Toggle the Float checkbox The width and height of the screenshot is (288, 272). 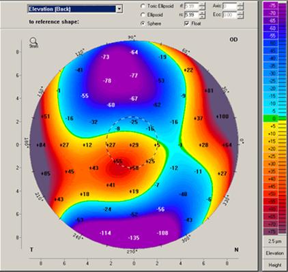(186, 23)
